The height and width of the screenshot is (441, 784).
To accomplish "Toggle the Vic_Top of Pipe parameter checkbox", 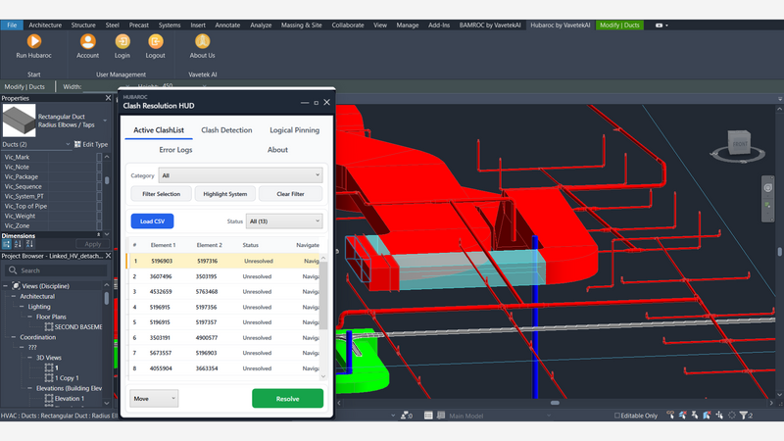I will [x=99, y=206].
